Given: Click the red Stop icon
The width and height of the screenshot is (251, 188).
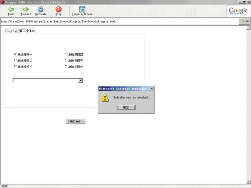Looking at the screenshot, I should pos(58,10).
